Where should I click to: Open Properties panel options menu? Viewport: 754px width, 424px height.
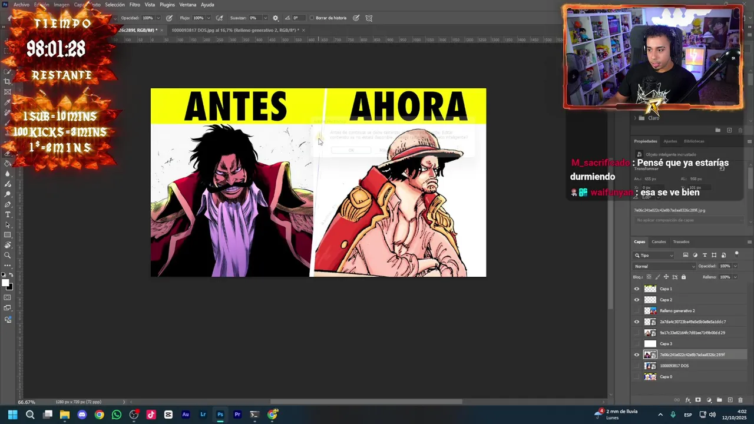(749, 141)
